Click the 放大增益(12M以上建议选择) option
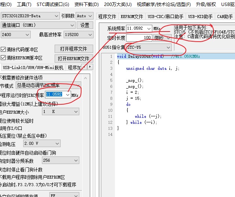 pyautogui.click(x=29, y=104)
